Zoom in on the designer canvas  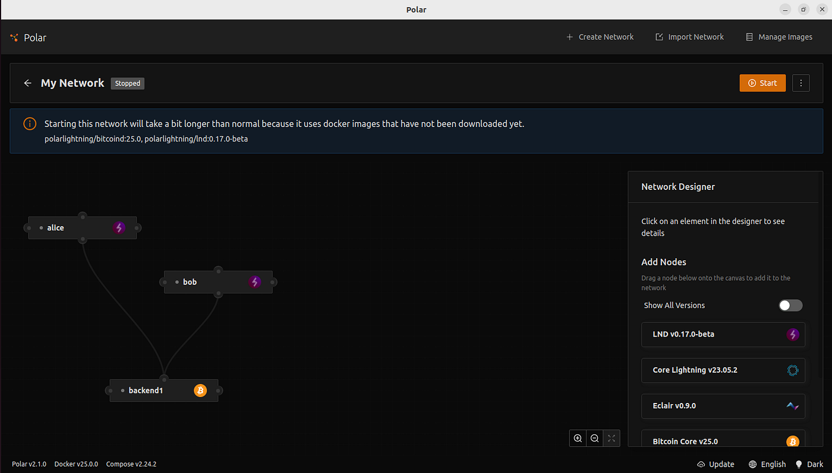(x=578, y=439)
